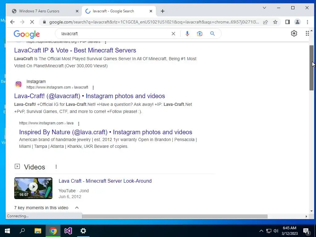
Task: Open the tab search dropdown arrow
Action: pos(264,8)
